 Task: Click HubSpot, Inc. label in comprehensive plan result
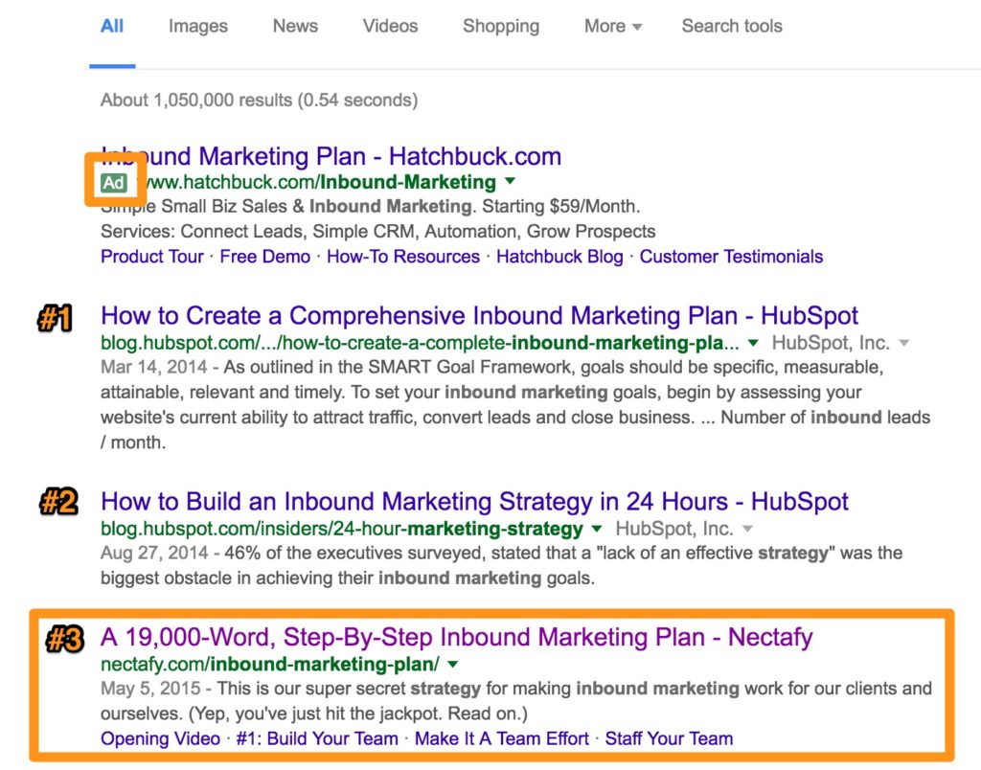(x=831, y=343)
